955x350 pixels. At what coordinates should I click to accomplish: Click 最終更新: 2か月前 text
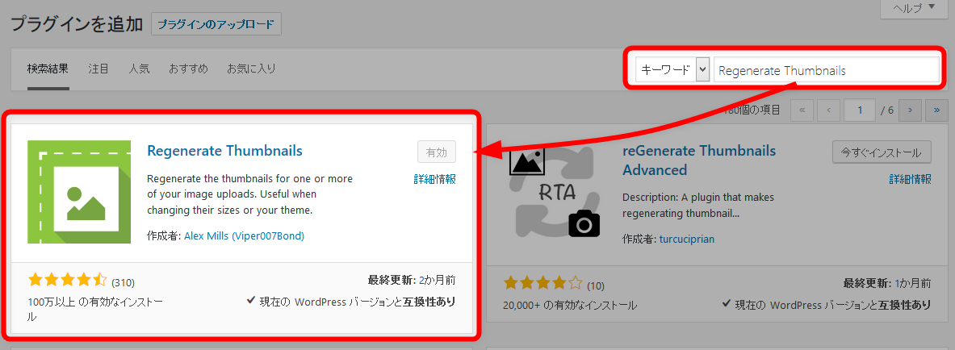click(x=412, y=281)
